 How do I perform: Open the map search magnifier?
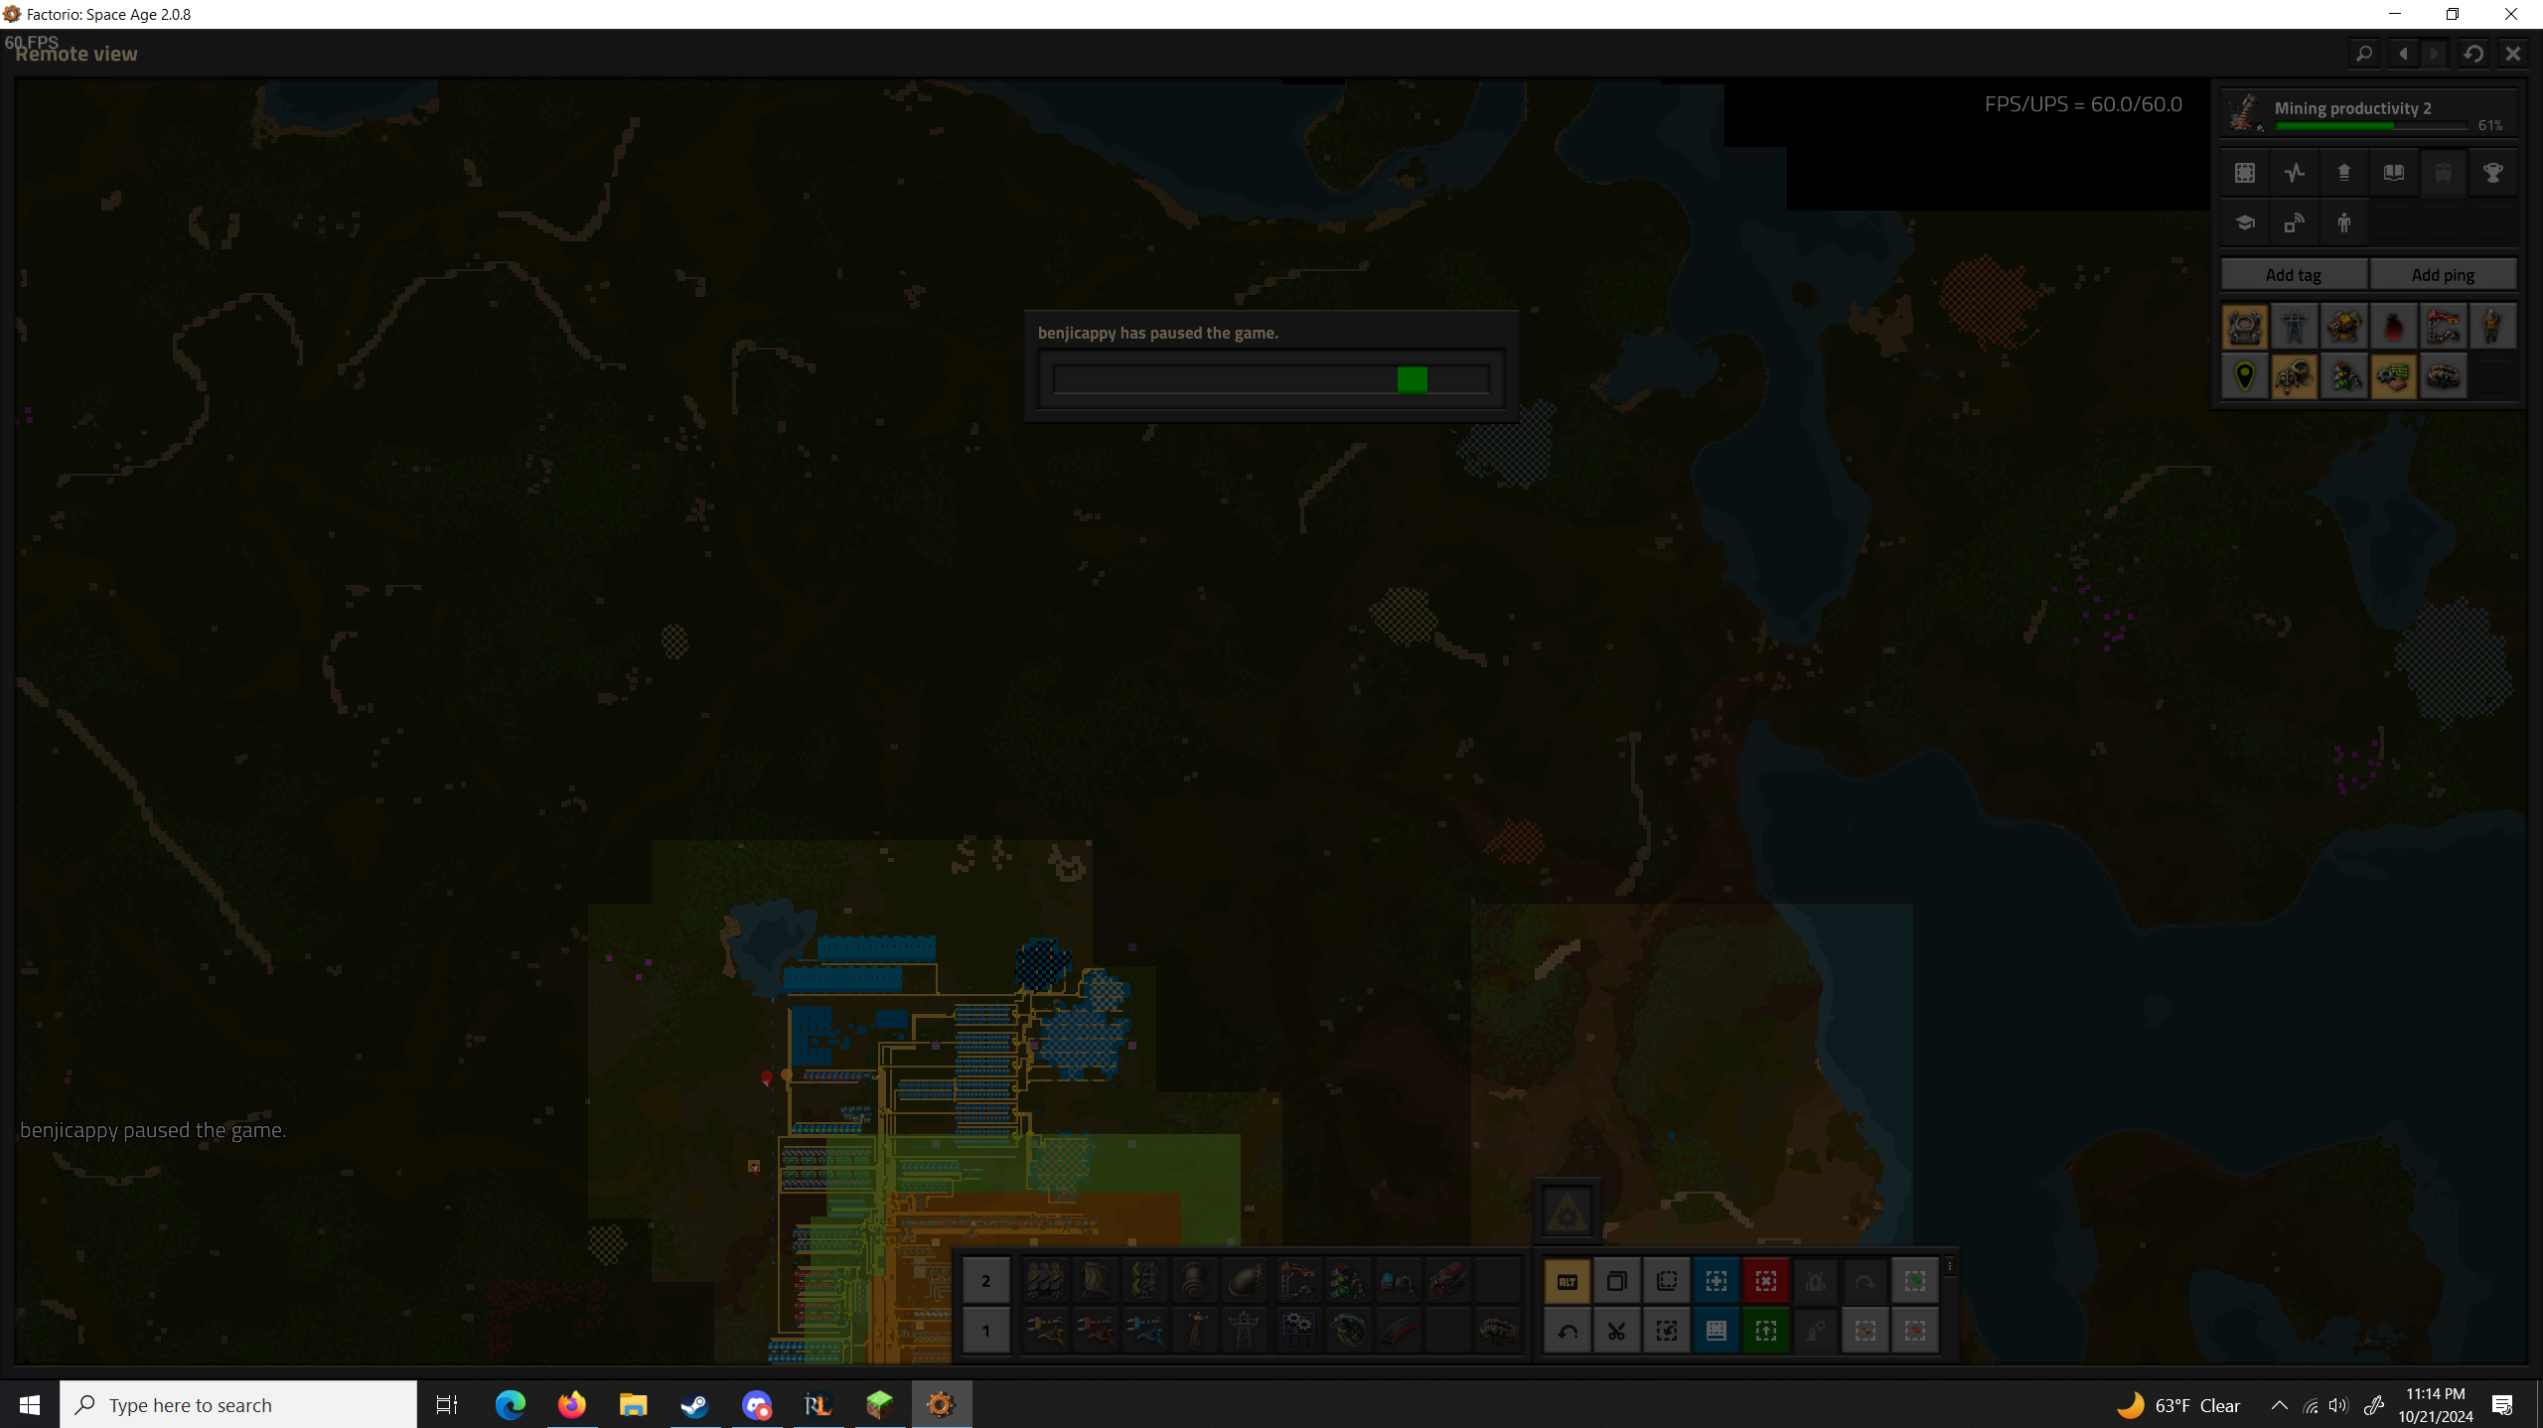click(2364, 54)
